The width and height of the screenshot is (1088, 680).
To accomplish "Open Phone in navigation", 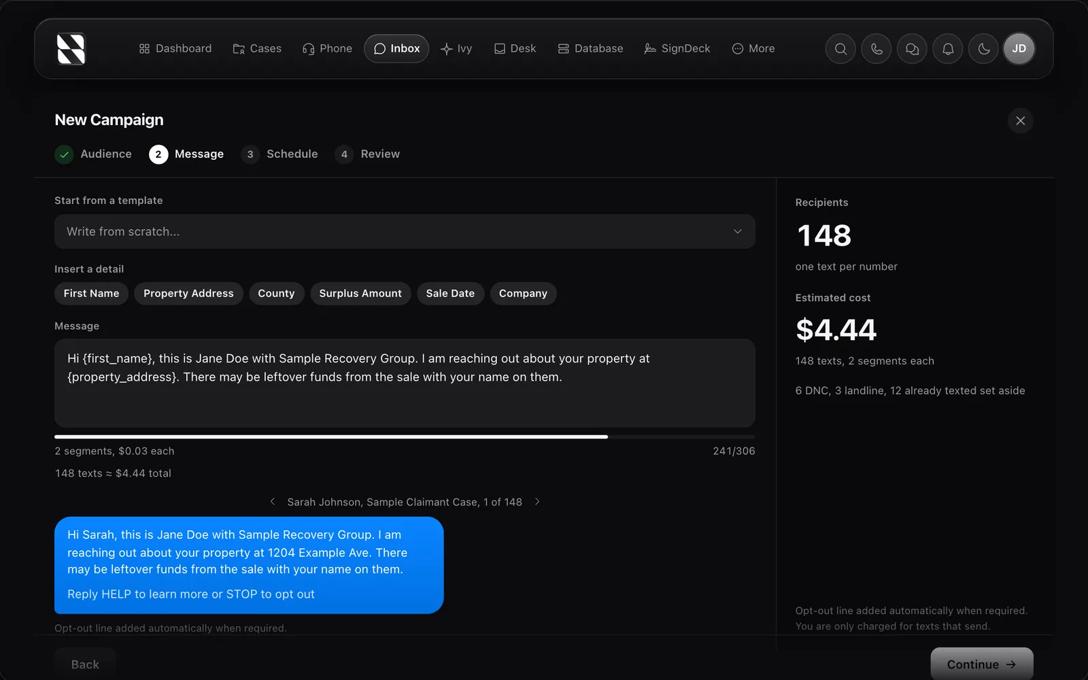I will [x=327, y=49].
